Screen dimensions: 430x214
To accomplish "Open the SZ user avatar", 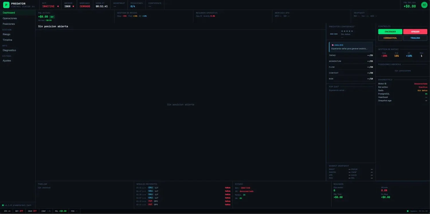I will point(424,5).
